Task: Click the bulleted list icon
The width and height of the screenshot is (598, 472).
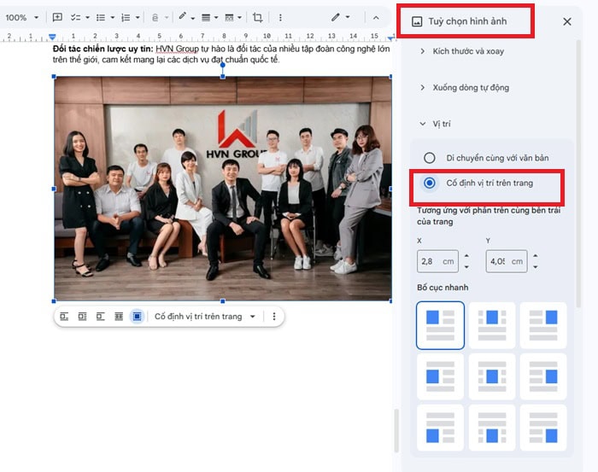Action: click(x=101, y=18)
